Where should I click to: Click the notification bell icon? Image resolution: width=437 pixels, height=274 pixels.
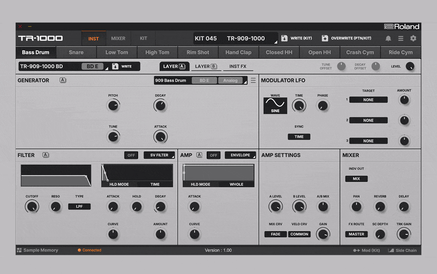[x=388, y=38]
